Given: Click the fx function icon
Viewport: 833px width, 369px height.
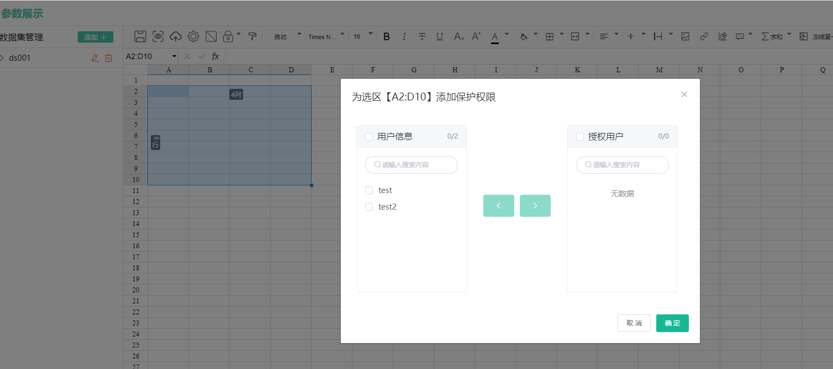Looking at the screenshot, I should (x=215, y=56).
